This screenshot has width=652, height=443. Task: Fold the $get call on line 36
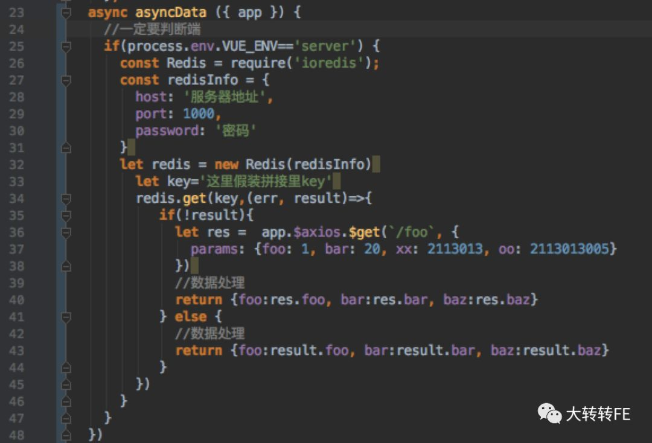(x=66, y=233)
